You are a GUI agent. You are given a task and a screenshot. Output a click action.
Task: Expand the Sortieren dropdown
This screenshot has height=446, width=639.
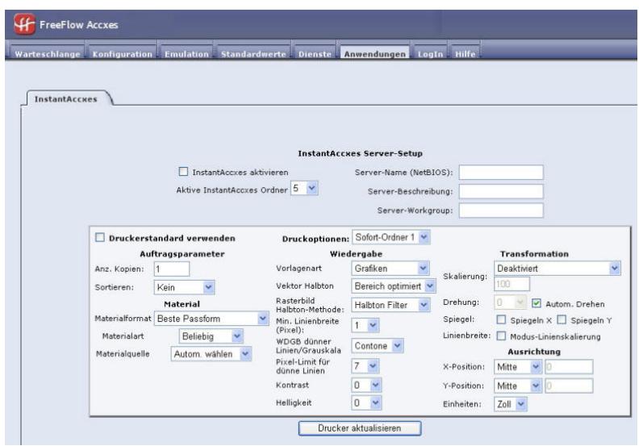(x=184, y=287)
